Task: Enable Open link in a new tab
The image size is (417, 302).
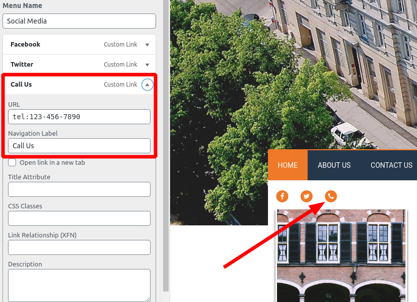Action: (13, 162)
